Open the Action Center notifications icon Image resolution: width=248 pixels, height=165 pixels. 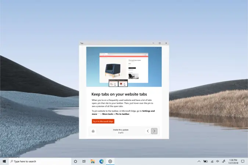coord(242,161)
